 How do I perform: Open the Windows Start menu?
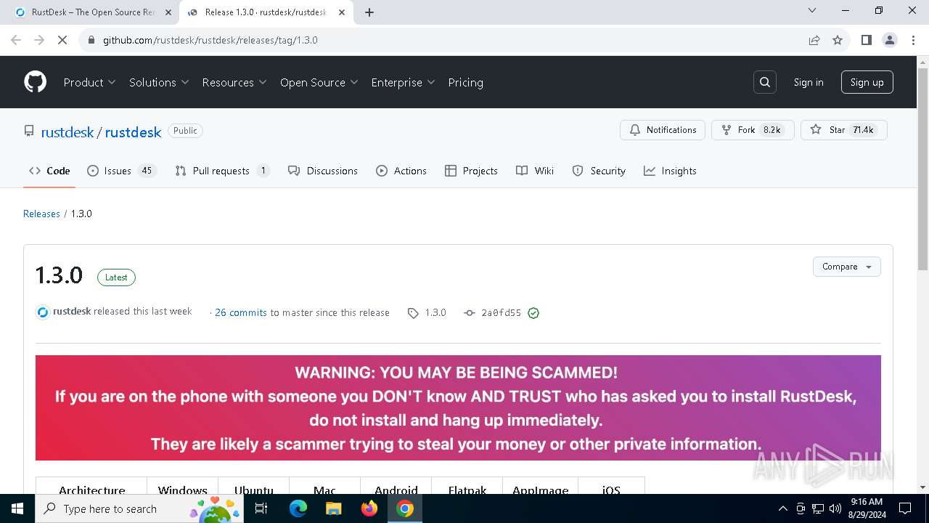coord(17,508)
